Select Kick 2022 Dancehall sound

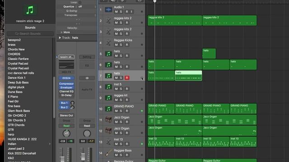tap(22, 153)
